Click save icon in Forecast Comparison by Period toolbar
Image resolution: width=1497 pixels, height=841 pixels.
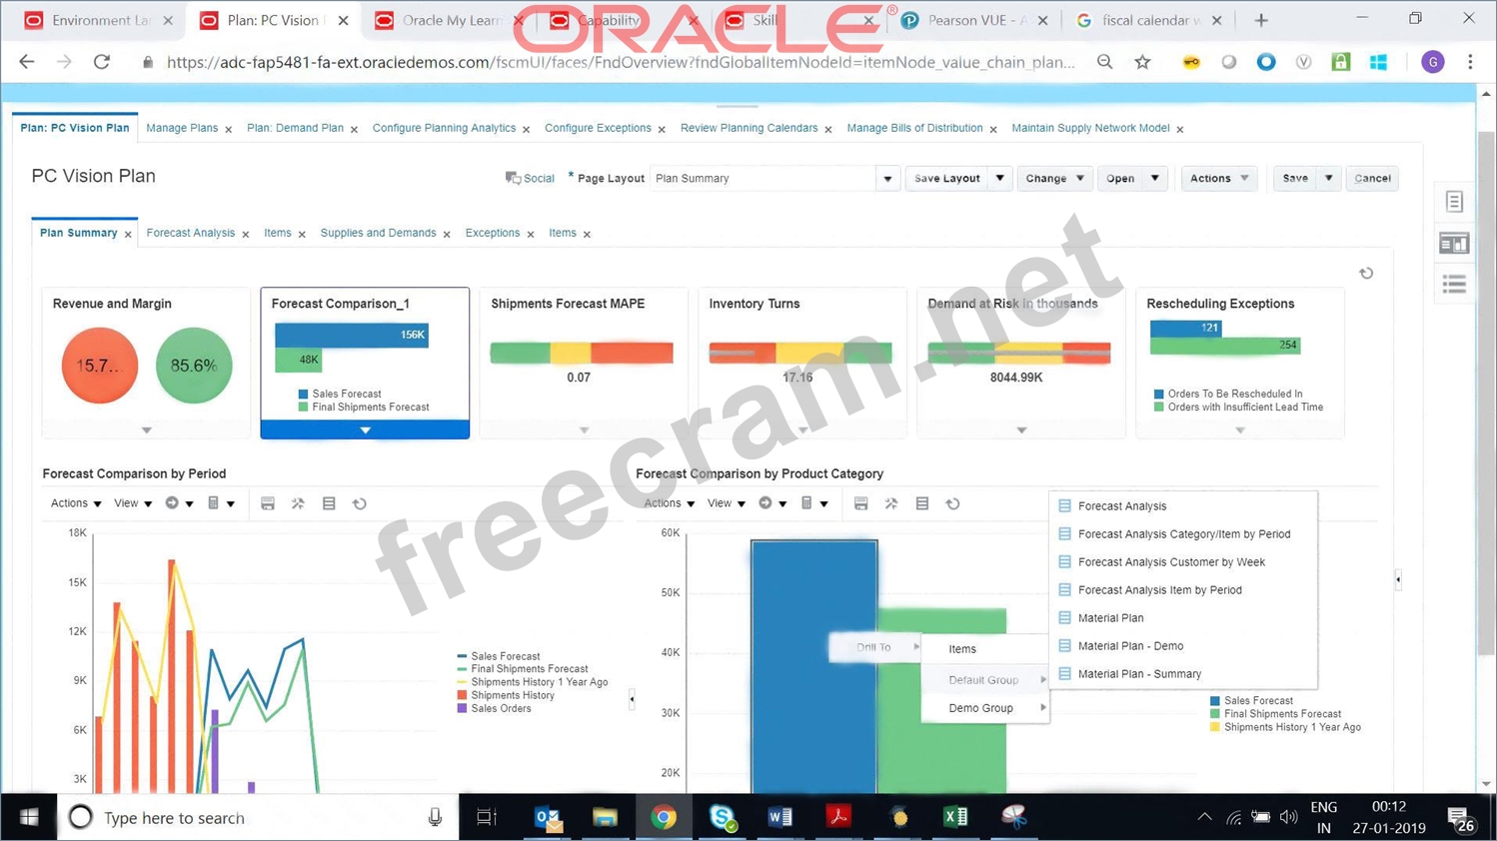coord(268,503)
